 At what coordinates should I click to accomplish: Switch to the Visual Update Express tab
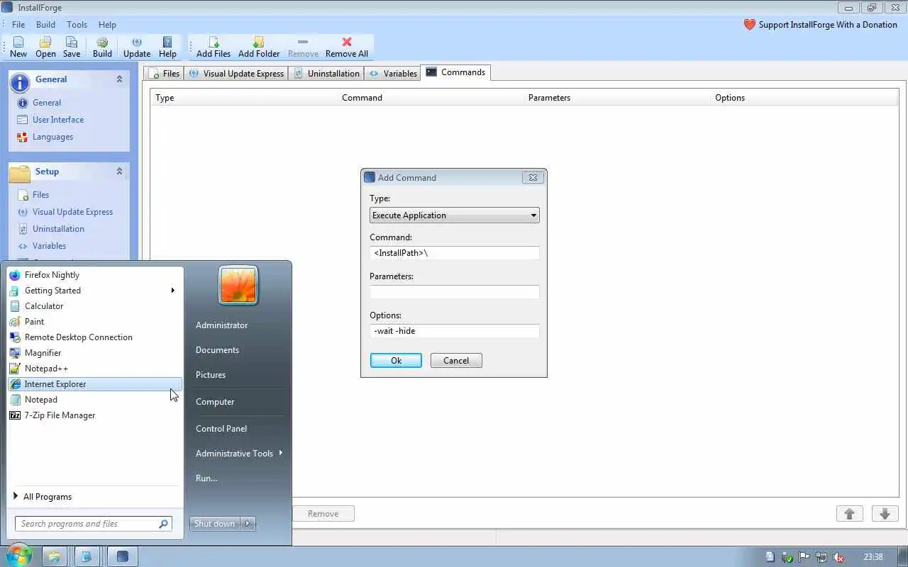(236, 74)
